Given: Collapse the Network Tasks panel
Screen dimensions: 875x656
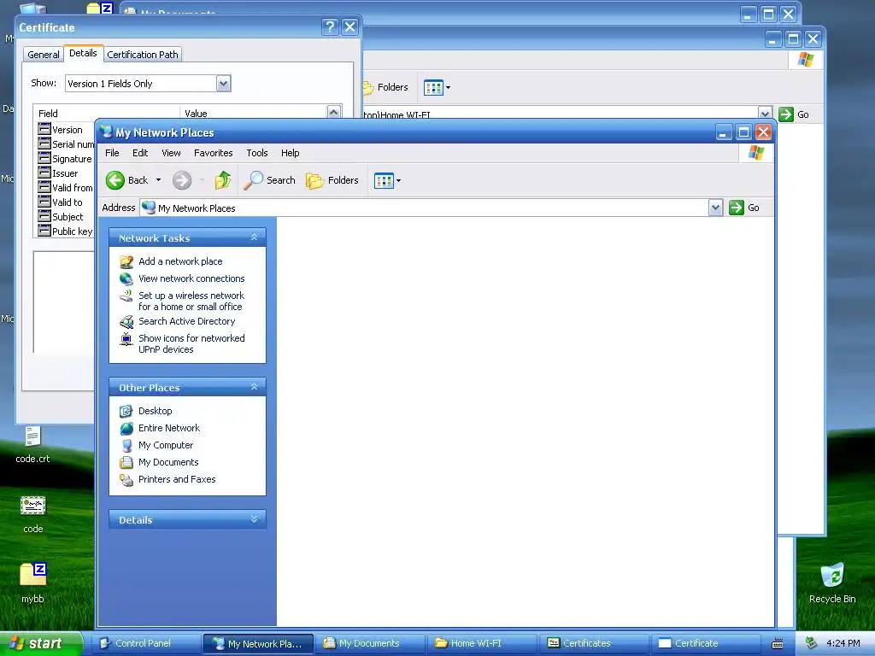Looking at the screenshot, I should pyautogui.click(x=254, y=237).
